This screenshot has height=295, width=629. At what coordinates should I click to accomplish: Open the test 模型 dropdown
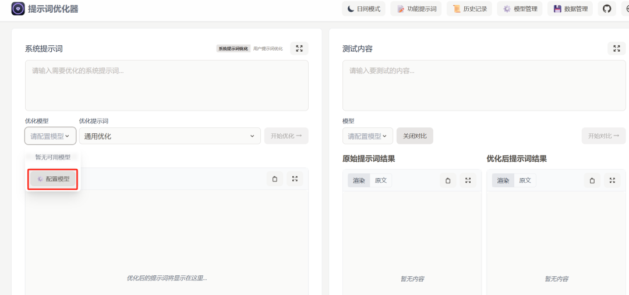click(x=367, y=136)
